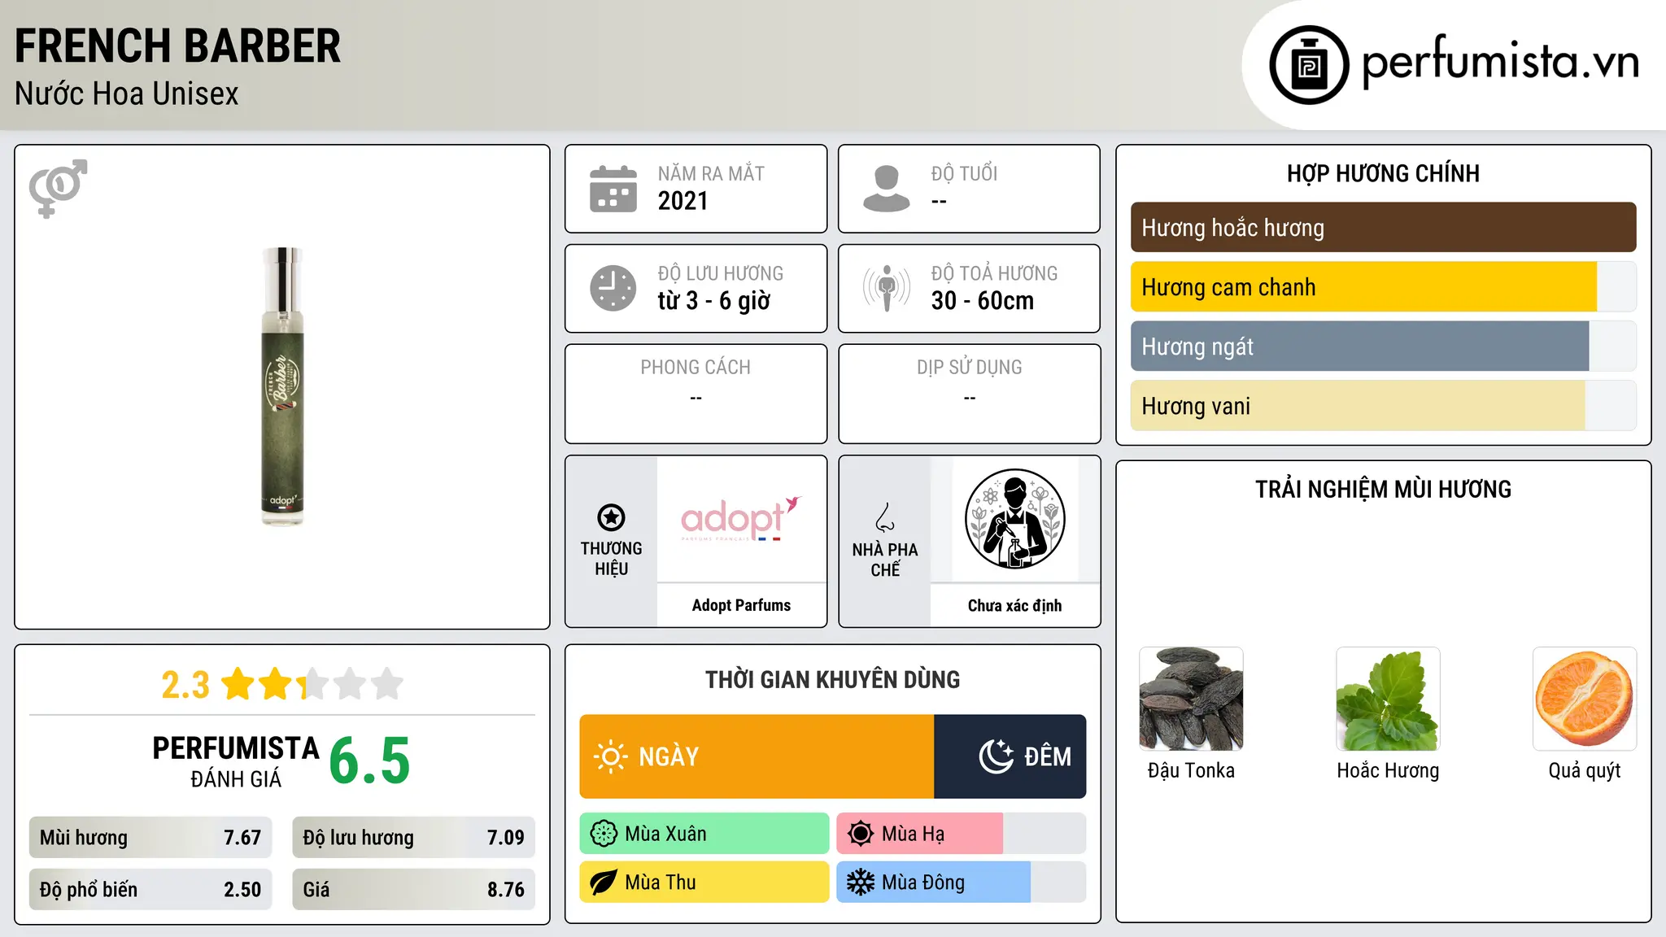Viewport: 1666px width, 937px height.
Task: Click the unisex gender symbol icon
Action: [58, 188]
